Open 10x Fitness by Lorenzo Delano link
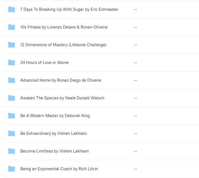Viewport: 199px width, 178px height. pos(64,27)
